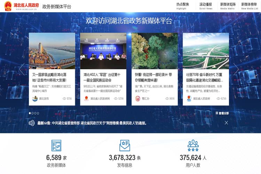This screenshot has width=261, height=174.
Task: Open the 热点聚焦 Highlight menu
Action: pos(182,6)
